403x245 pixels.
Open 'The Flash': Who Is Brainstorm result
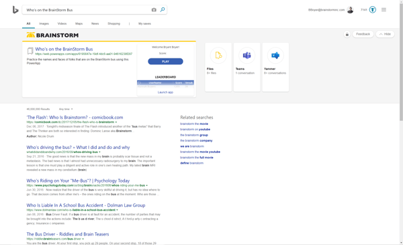75,117
